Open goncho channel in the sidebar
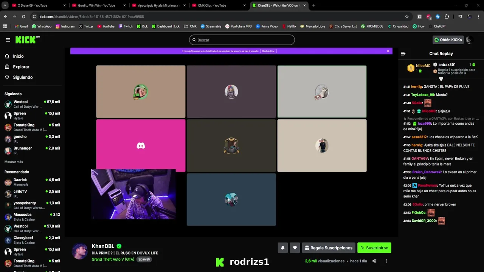 32,139
